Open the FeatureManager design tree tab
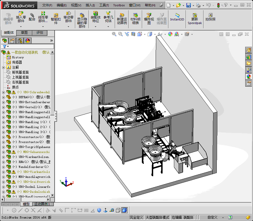 [x=4, y=40]
